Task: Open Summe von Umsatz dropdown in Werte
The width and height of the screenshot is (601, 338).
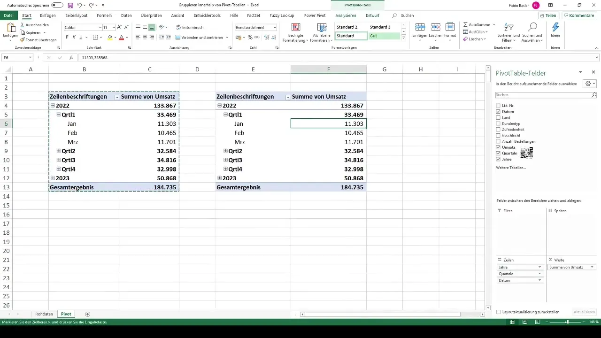Action: pos(592,267)
